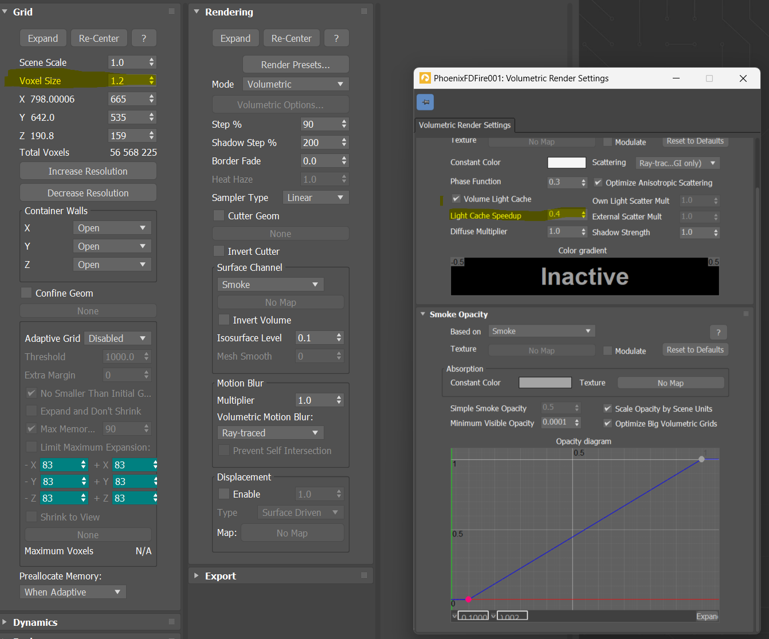Open the Mode dropdown set to Volumetric
This screenshot has width=769, height=639.
(296, 84)
